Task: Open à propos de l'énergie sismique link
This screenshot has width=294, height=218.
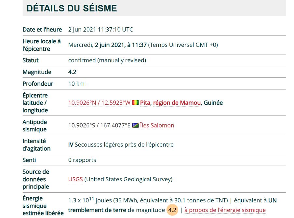Action: pyautogui.click(x=225, y=210)
